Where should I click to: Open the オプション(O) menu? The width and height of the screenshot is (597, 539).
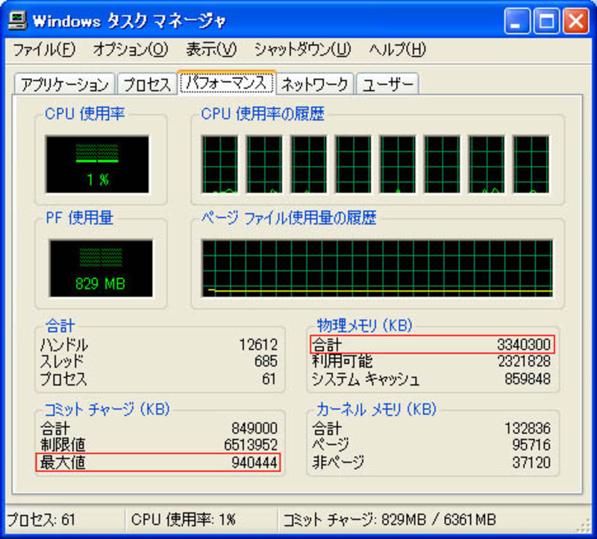point(130,50)
